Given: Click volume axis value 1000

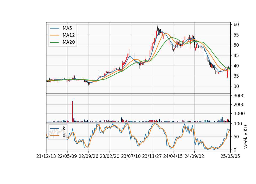Looking at the screenshot, I should pos(239,114).
